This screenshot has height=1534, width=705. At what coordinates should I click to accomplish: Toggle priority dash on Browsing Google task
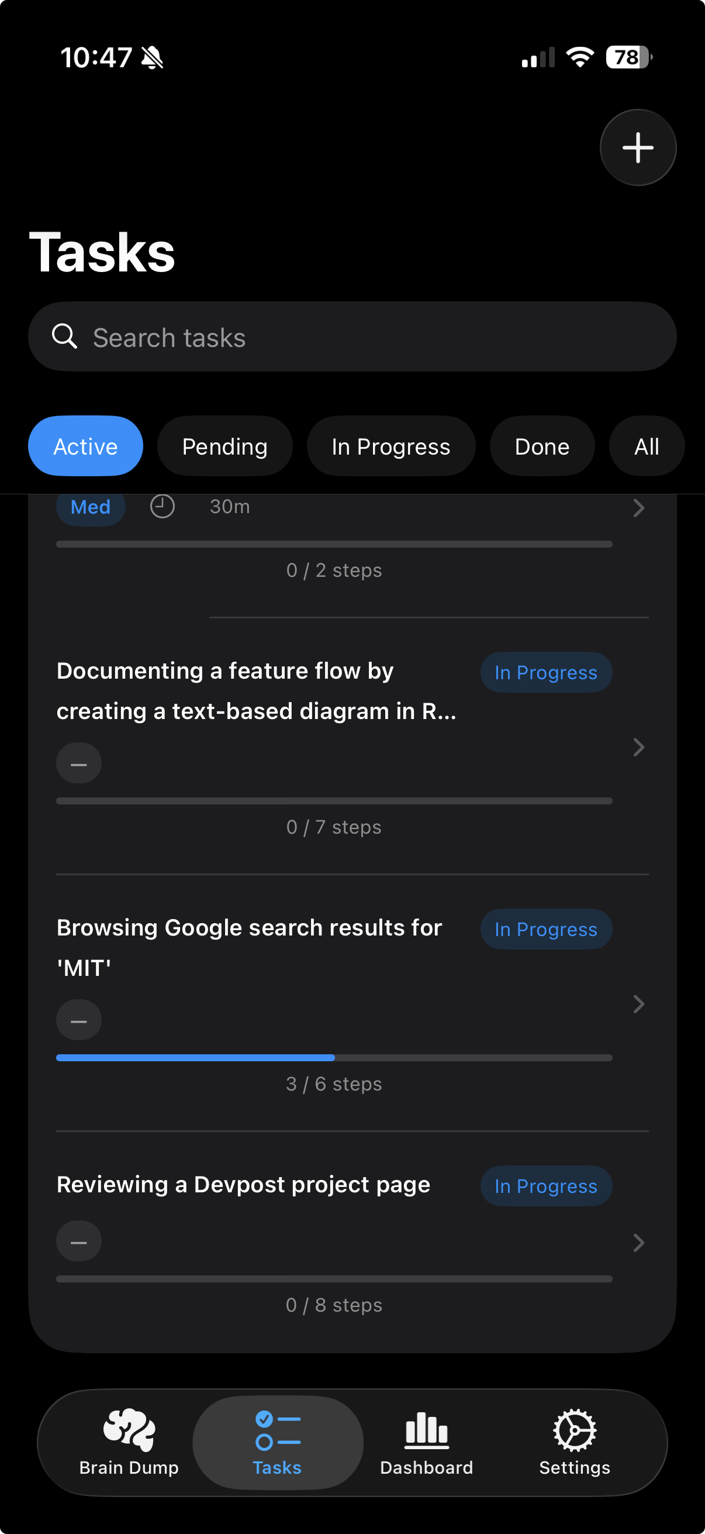[78, 1020]
